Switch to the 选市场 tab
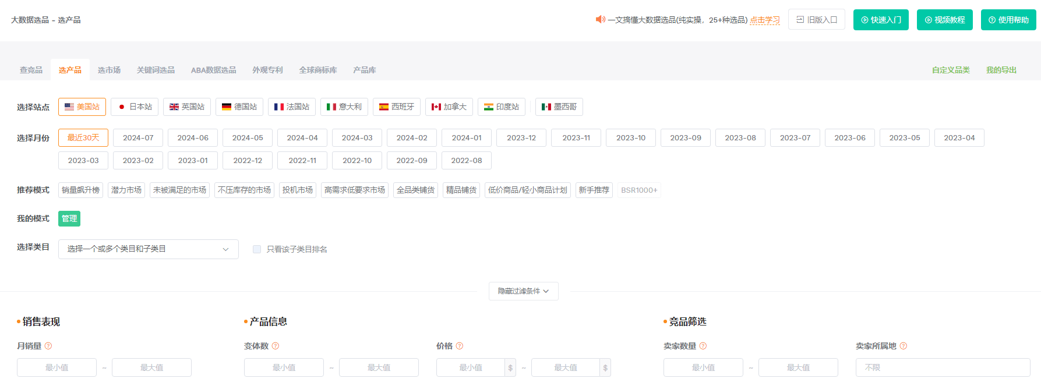1041x389 pixels. tap(109, 70)
